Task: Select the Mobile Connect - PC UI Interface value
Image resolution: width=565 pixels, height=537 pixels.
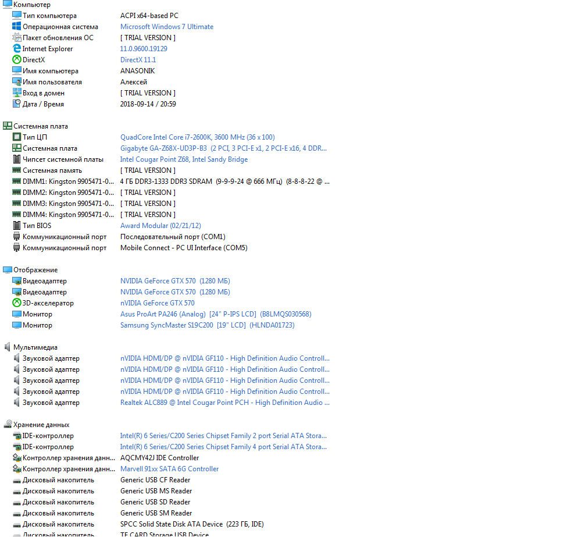Action: (x=184, y=248)
